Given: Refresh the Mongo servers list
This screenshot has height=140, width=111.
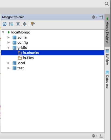Looking at the screenshot, I should pos(5,24).
